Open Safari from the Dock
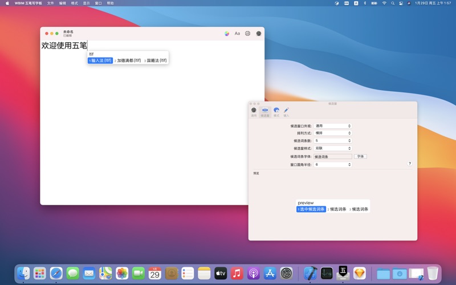Screen dimensions: 456x285 click(x=56, y=274)
